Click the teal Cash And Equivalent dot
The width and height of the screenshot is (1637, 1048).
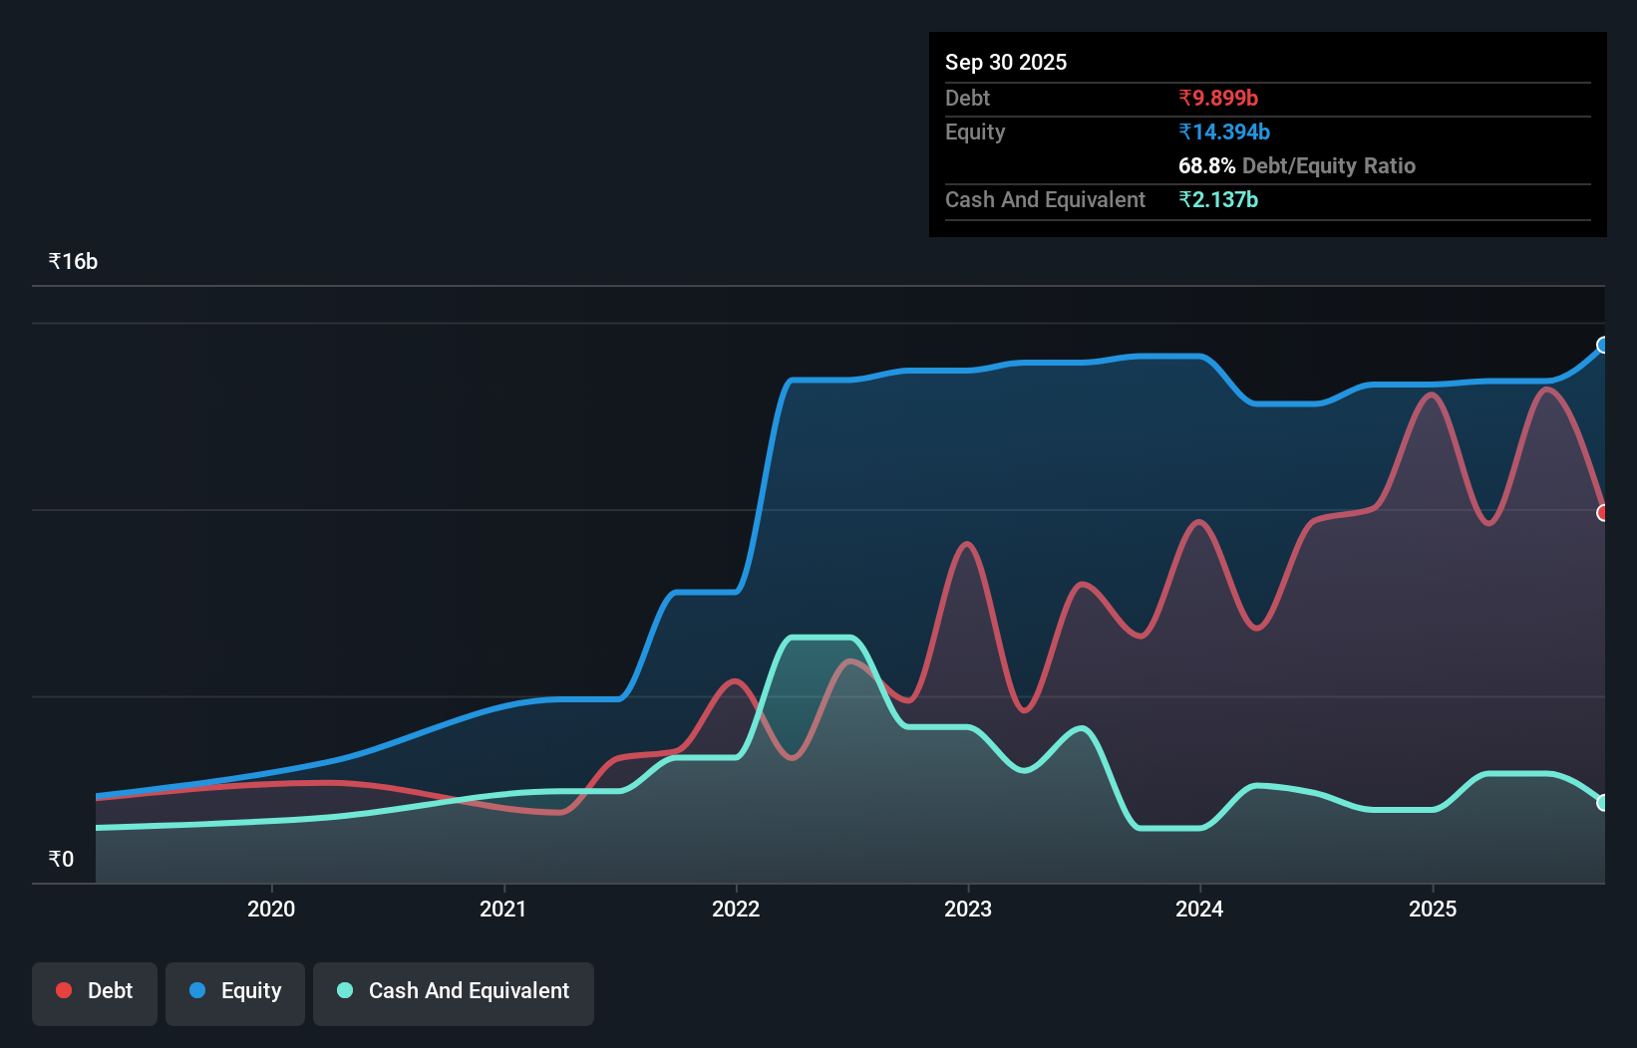(344, 990)
